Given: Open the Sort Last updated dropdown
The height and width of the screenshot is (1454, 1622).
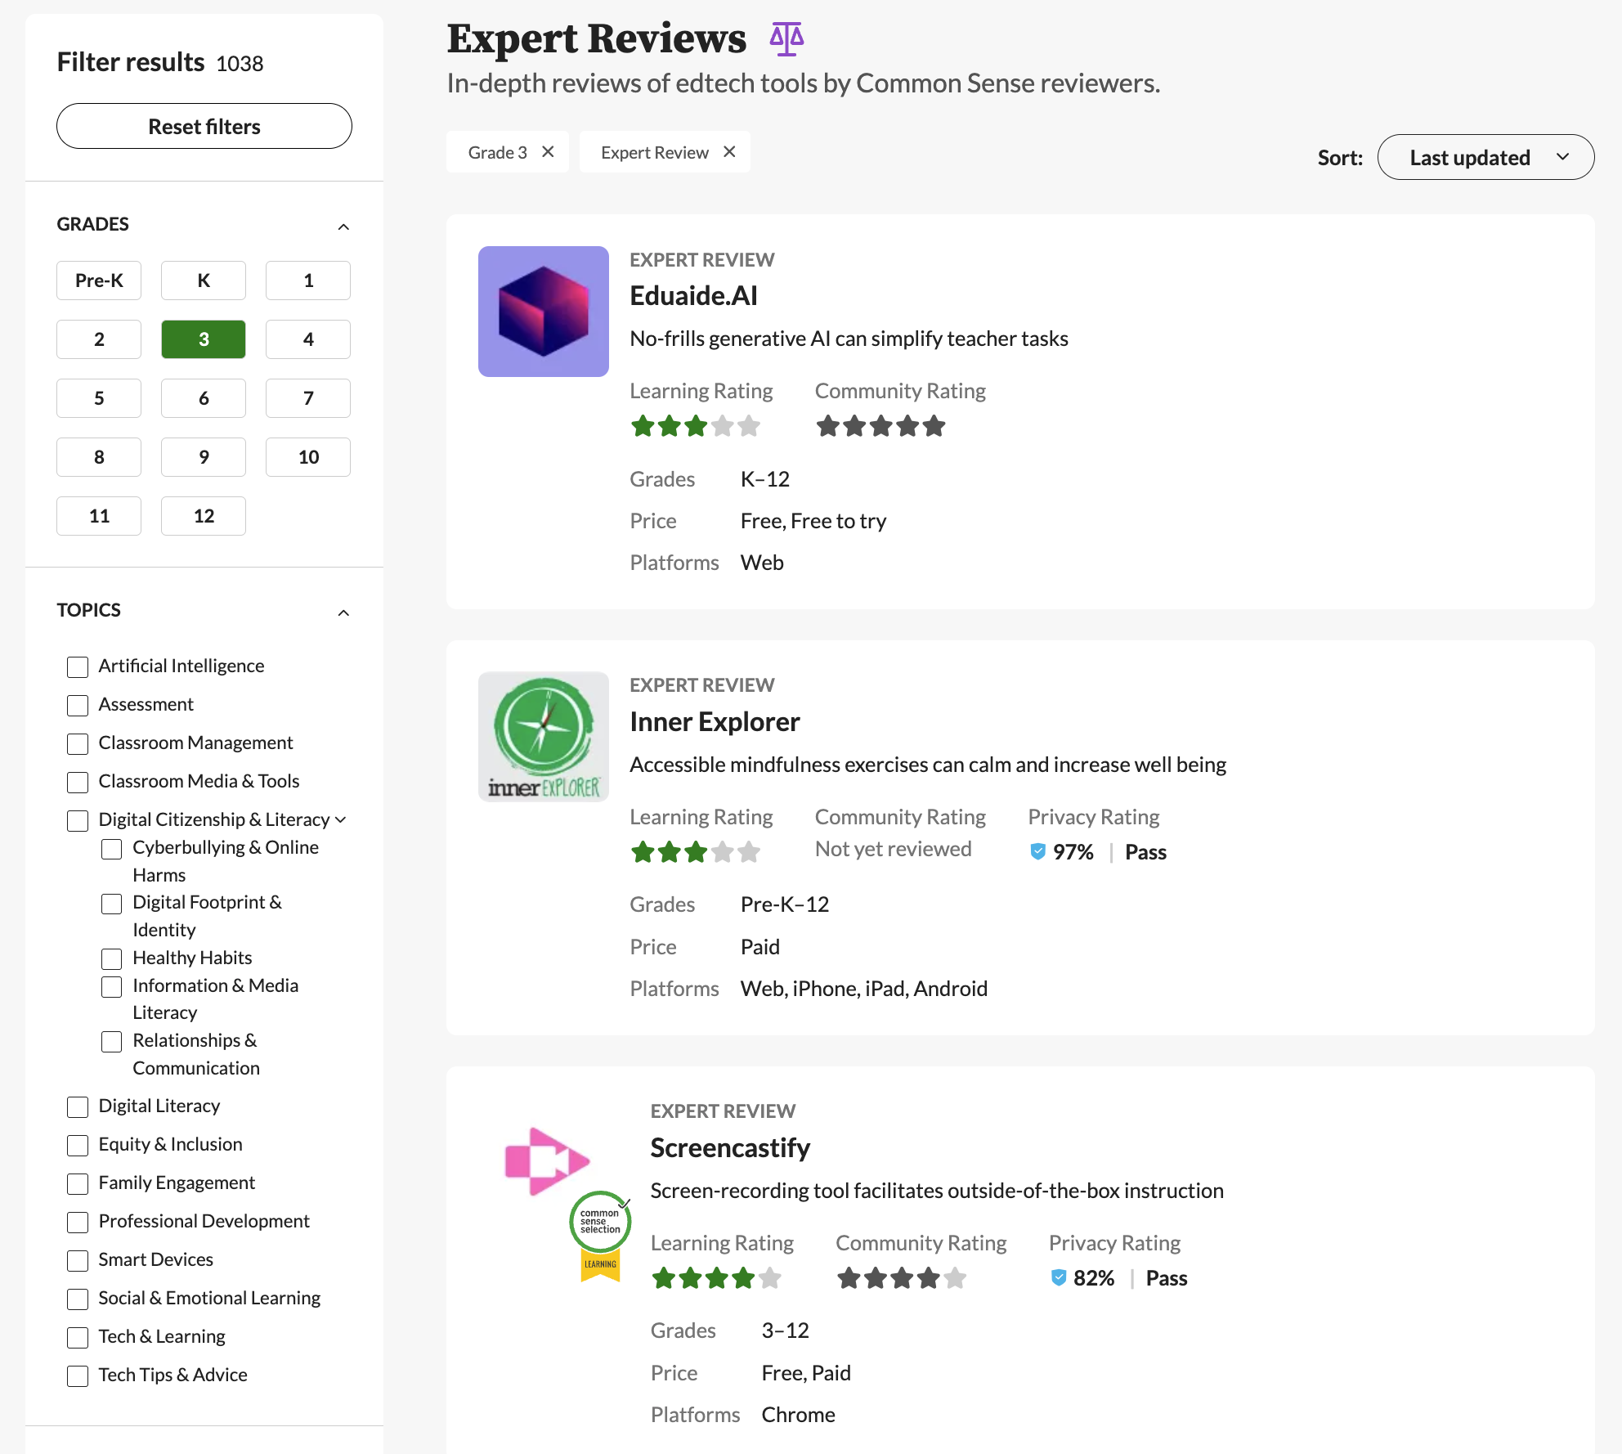Looking at the screenshot, I should [1485, 157].
